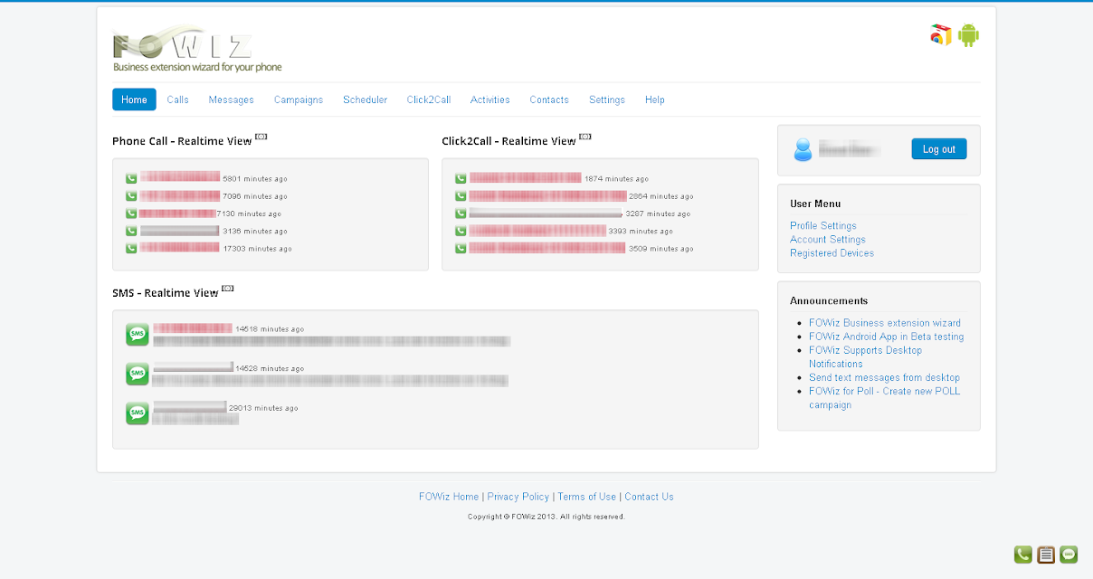
Task: Click the 'User Menu' heading
Action: tap(815, 204)
